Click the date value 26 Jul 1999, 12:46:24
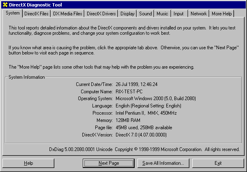The width and height of the screenshot is (247, 172). pos(137,84)
